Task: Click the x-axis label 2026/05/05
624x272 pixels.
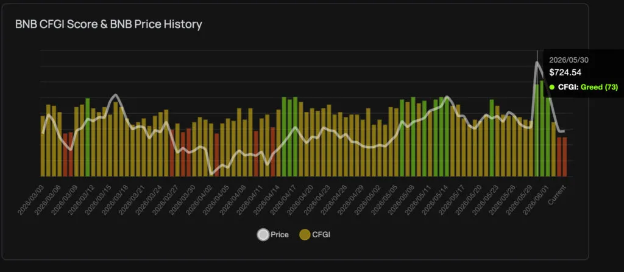Action: point(385,200)
